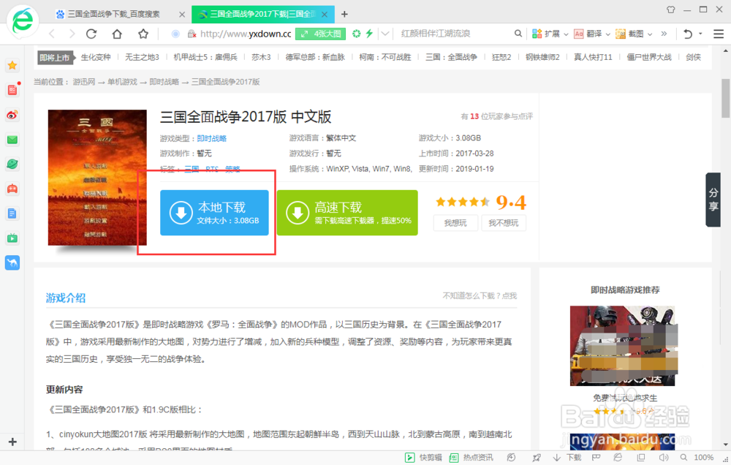Screen dimensions: 731x465
Task: Click the green 本地下载 download button
Action: click(214, 213)
